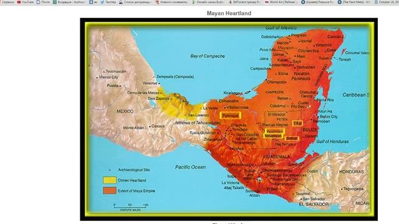Select the highlighted Bonampak label
The image size is (399, 224).
coord(273,136)
